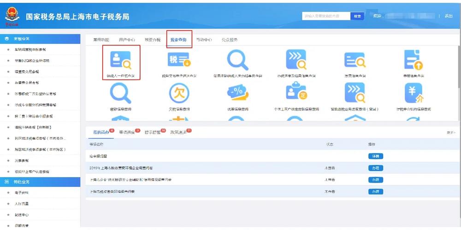Switch to 常用功能 tab

(x=101, y=40)
